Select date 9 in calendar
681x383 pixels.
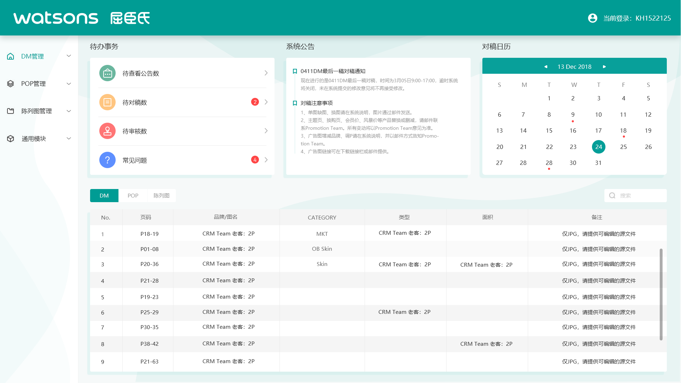573,115
